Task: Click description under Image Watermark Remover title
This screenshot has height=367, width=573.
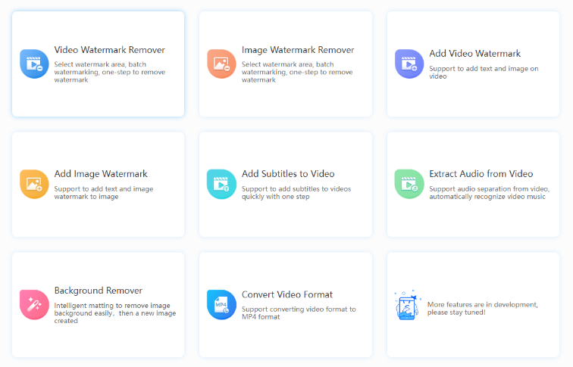Action: coord(297,72)
